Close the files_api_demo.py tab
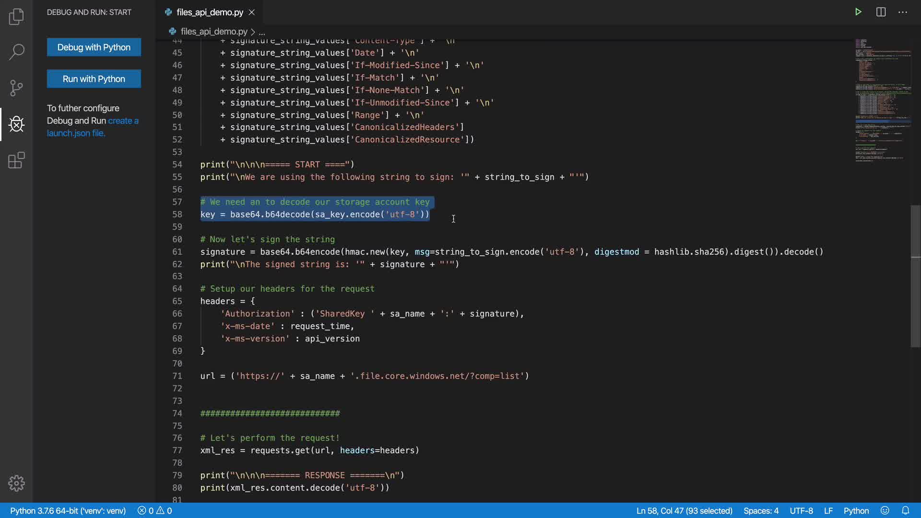 251,12
